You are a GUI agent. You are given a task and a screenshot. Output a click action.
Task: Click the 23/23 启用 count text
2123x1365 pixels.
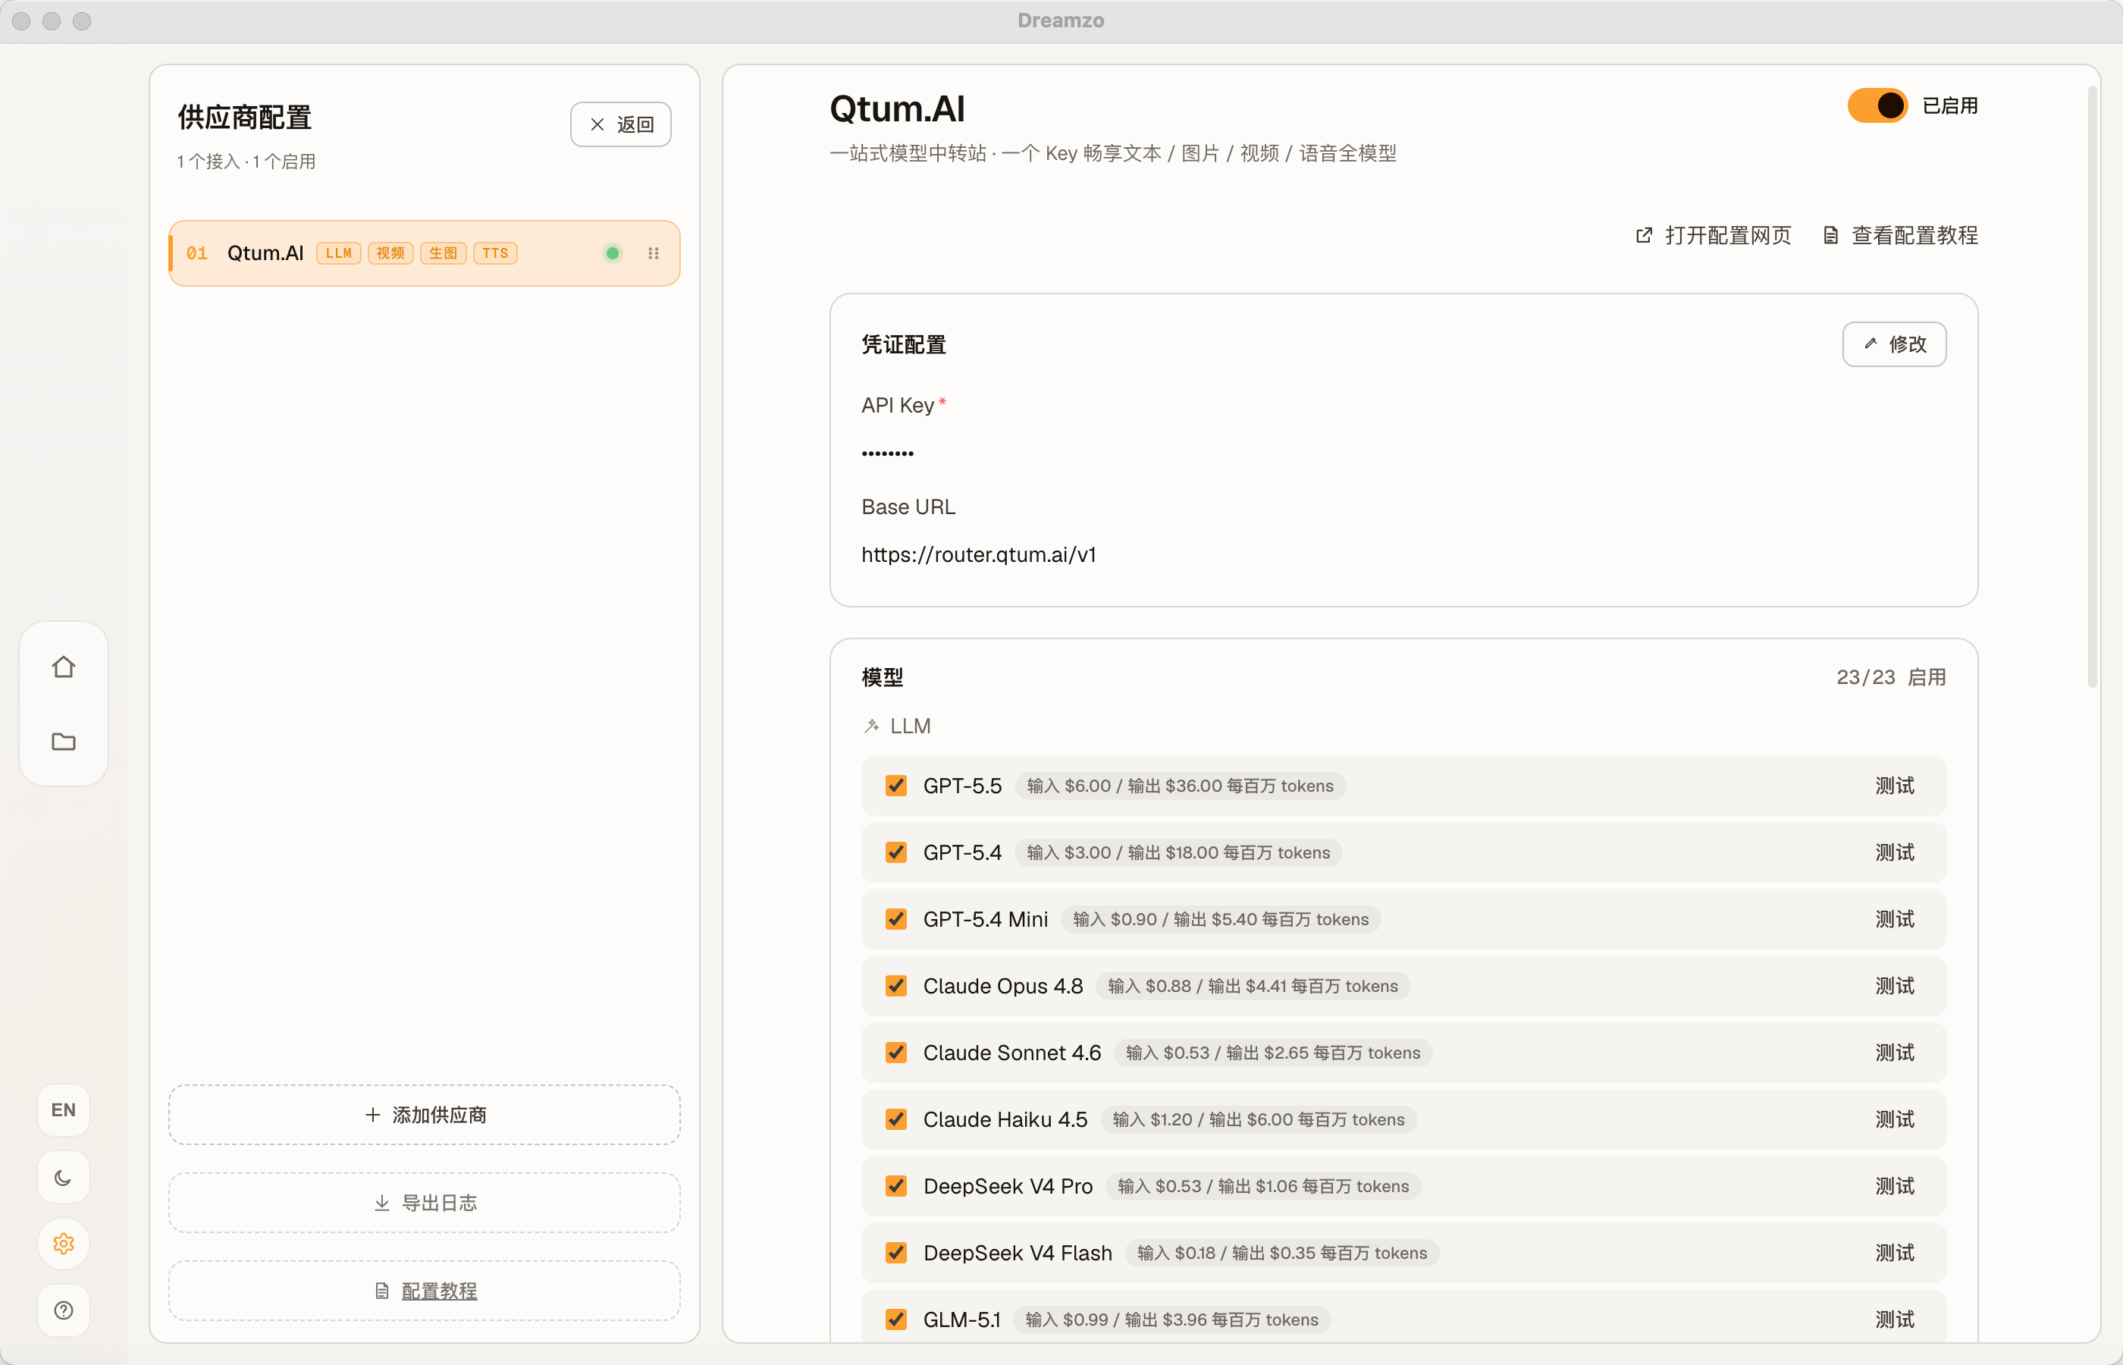click(x=1891, y=677)
